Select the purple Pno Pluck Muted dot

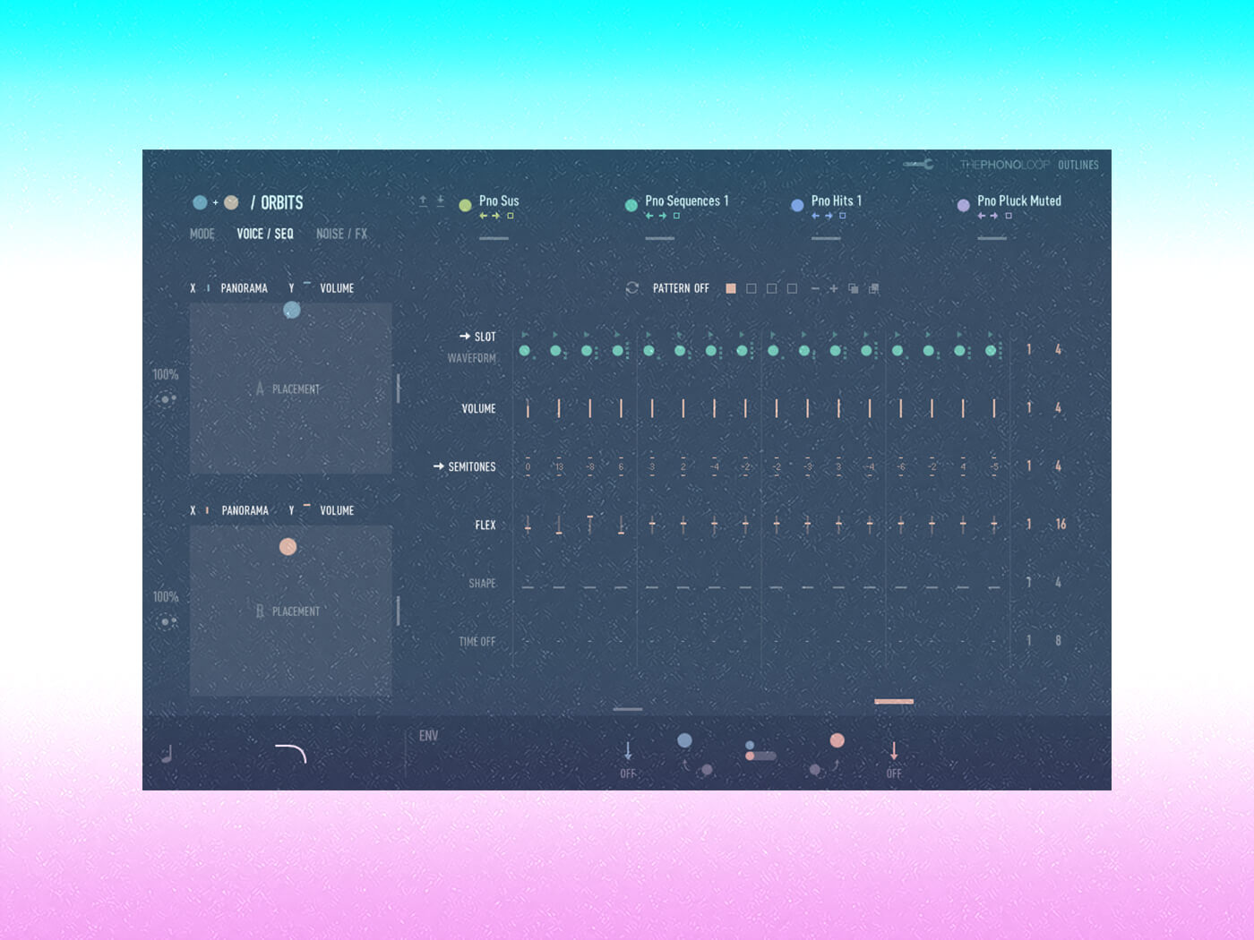coord(963,205)
